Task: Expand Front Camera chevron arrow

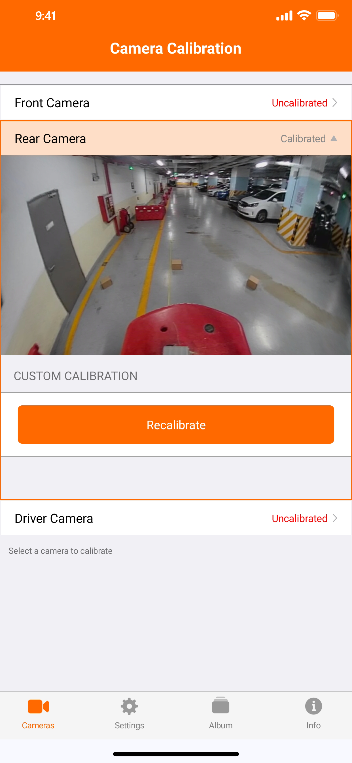Action: pos(335,102)
